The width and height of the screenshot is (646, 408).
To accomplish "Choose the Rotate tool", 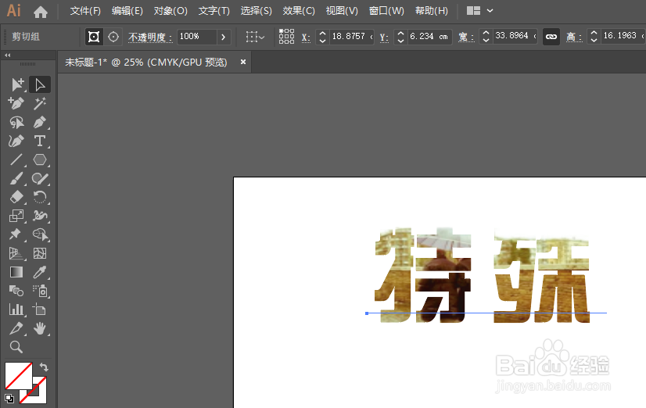I will coord(40,197).
